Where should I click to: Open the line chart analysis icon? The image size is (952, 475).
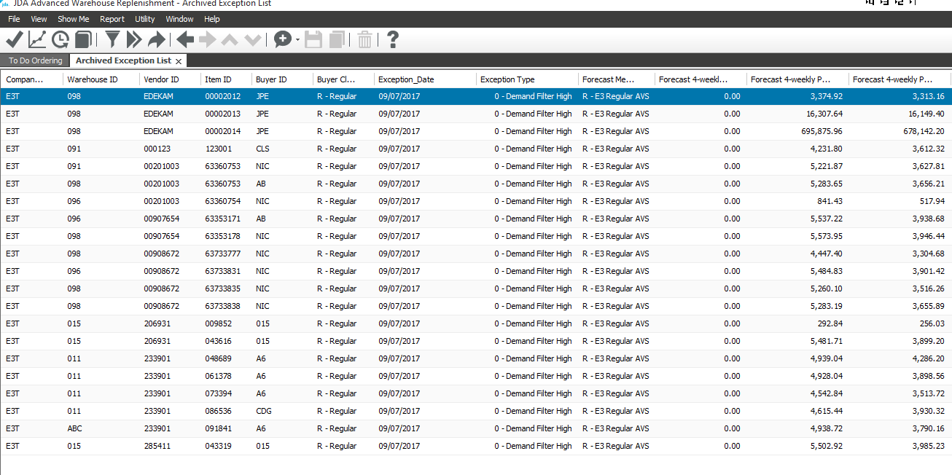coord(37,40)
